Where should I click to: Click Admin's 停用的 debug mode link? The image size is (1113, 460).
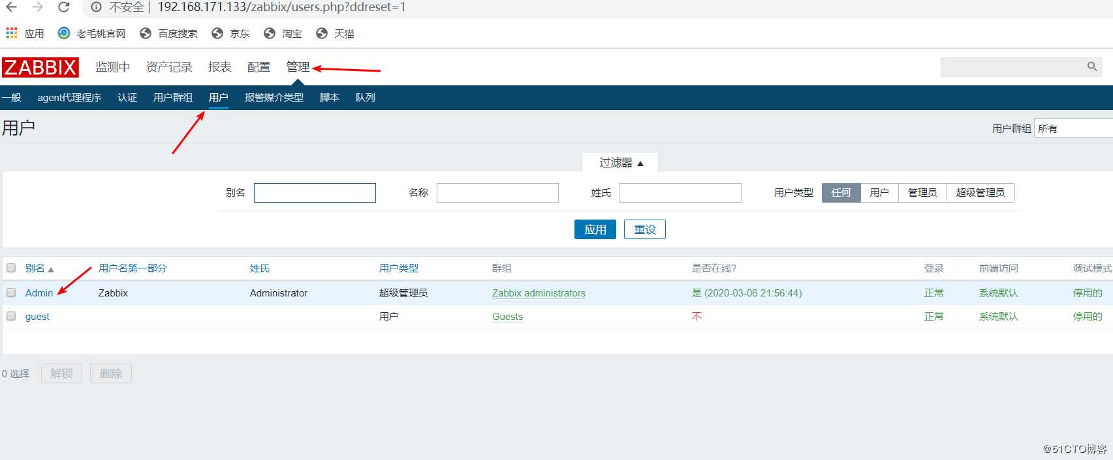[1088, 293]
